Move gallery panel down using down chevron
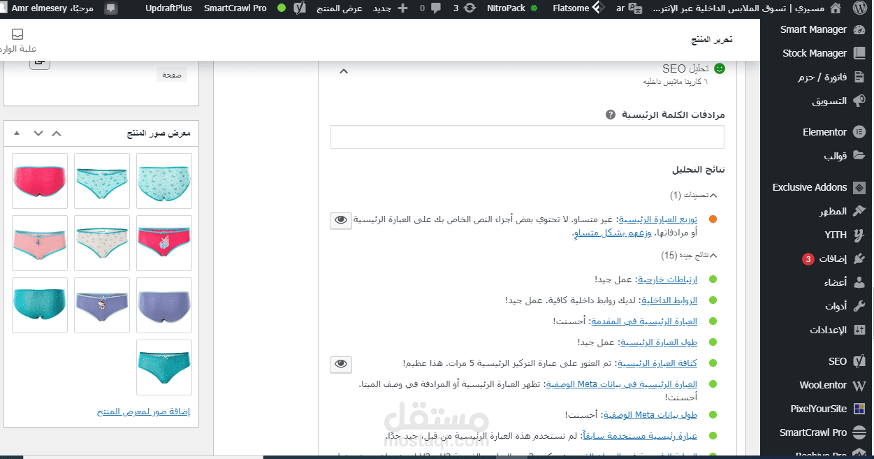This screenshot has width=874, height=459. pyautogui.click(x=38, y=133)
